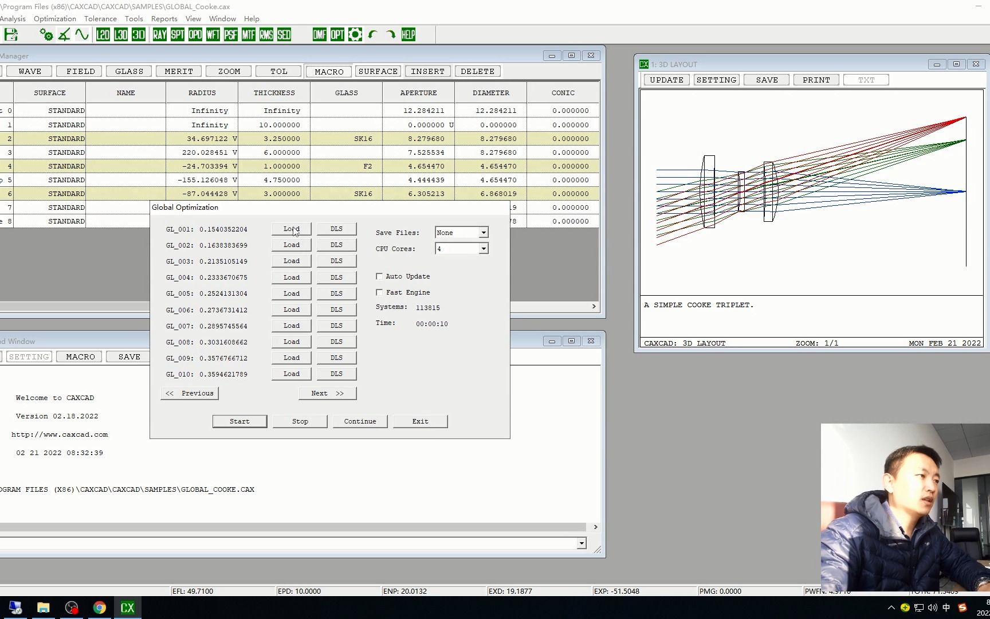The height and width of the screenshot is (619, 990).
Task: Open the Help menu
Action: pyautogui.click(x=252, y=18)
